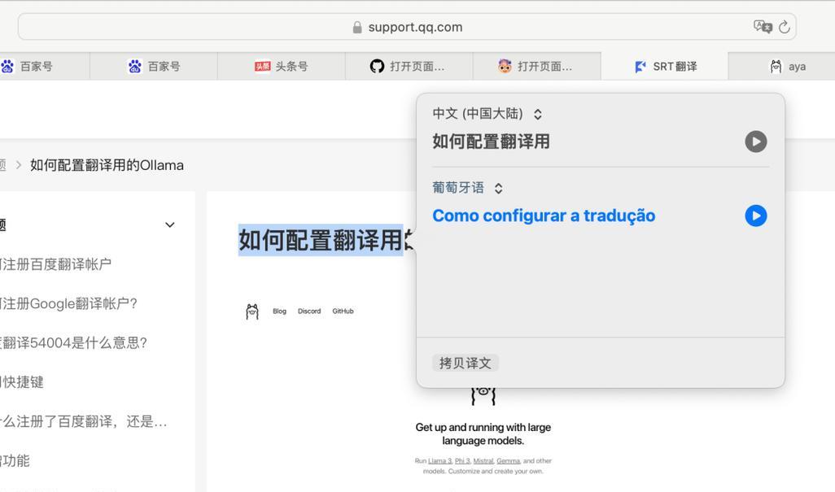835x492 pixels.
Task: Click Discord in the Ollama screenshot
Action: [309, 311]
